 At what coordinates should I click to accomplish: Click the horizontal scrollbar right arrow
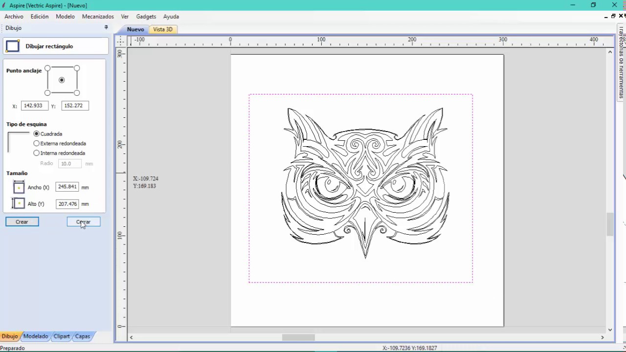603,337
